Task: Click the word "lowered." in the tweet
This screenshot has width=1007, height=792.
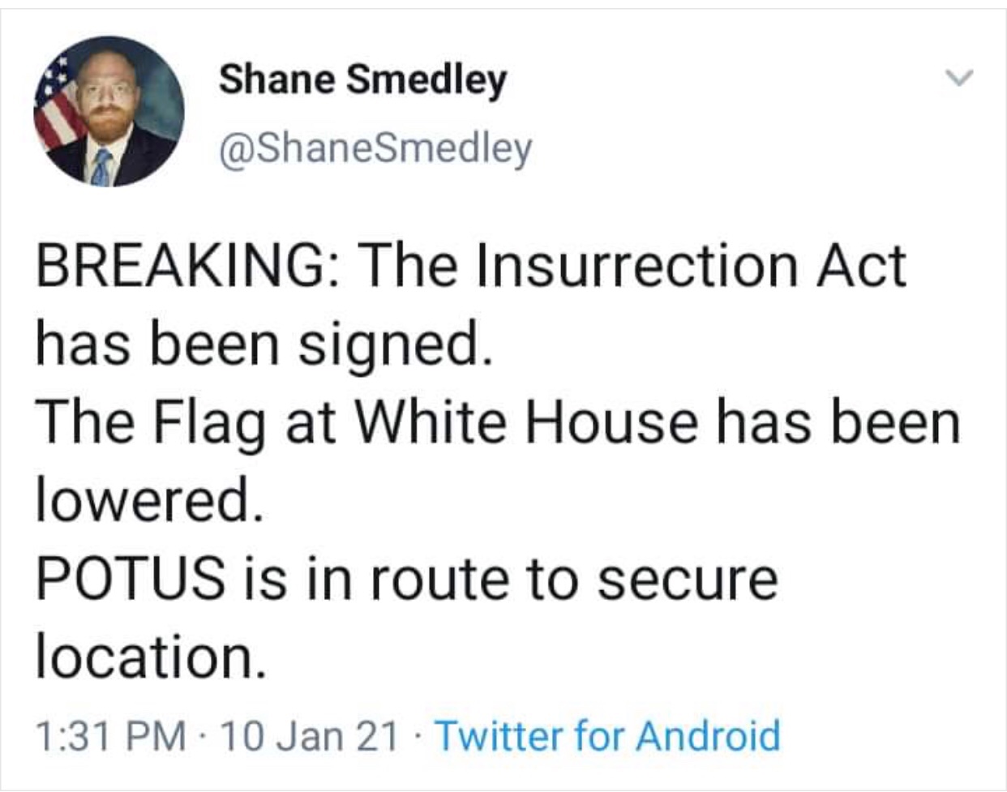Action: click(149, 501)
